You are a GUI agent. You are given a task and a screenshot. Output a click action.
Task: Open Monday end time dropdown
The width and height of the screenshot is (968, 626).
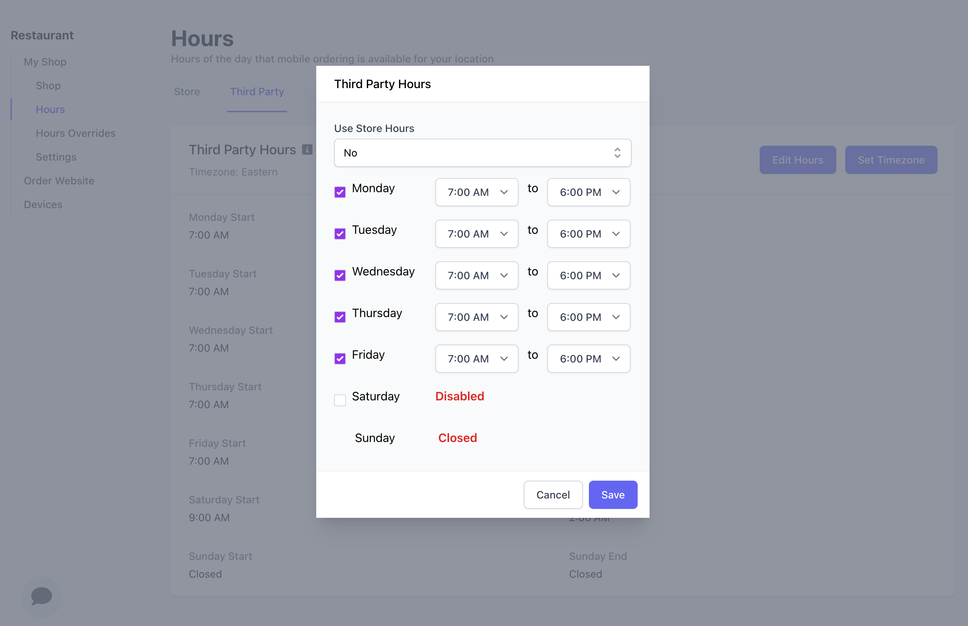(x=589, y=192)
